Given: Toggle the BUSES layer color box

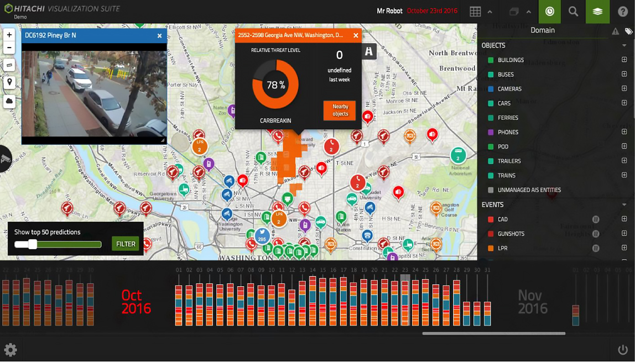Looking at the screenshot, I should pos(491,75).
